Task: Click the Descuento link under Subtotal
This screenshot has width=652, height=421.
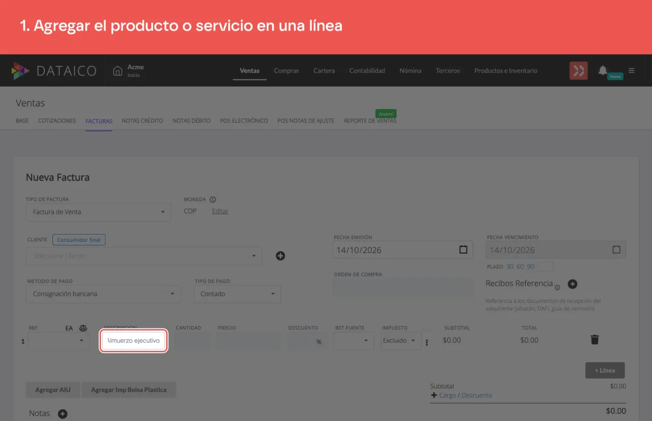Action: (x=477, y=395)
